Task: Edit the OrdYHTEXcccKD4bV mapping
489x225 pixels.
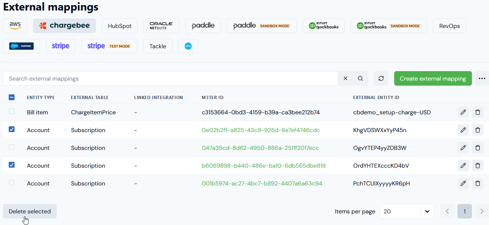Action: 463,165
